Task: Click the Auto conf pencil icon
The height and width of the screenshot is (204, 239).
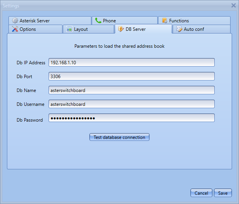Action: click(179, 29)
